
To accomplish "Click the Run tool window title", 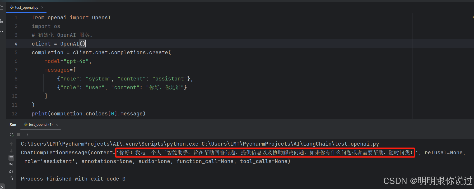I will (13, 124).
